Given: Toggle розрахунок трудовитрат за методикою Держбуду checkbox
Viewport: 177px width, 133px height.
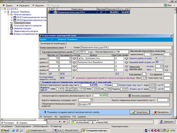Looking at the screenshot, I should click(x=73, y=78).
